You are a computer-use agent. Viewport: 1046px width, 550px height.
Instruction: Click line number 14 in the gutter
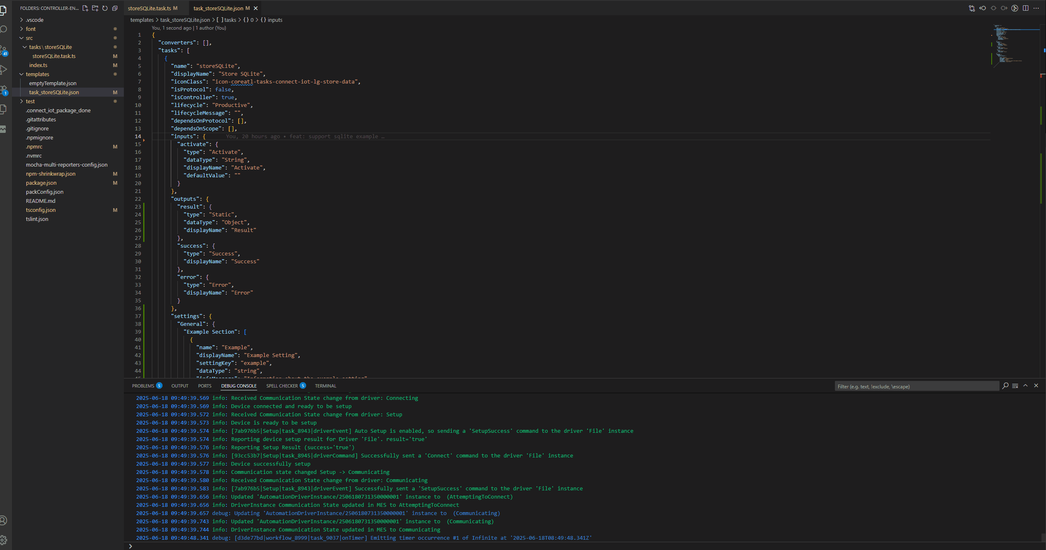coord(138,137)
